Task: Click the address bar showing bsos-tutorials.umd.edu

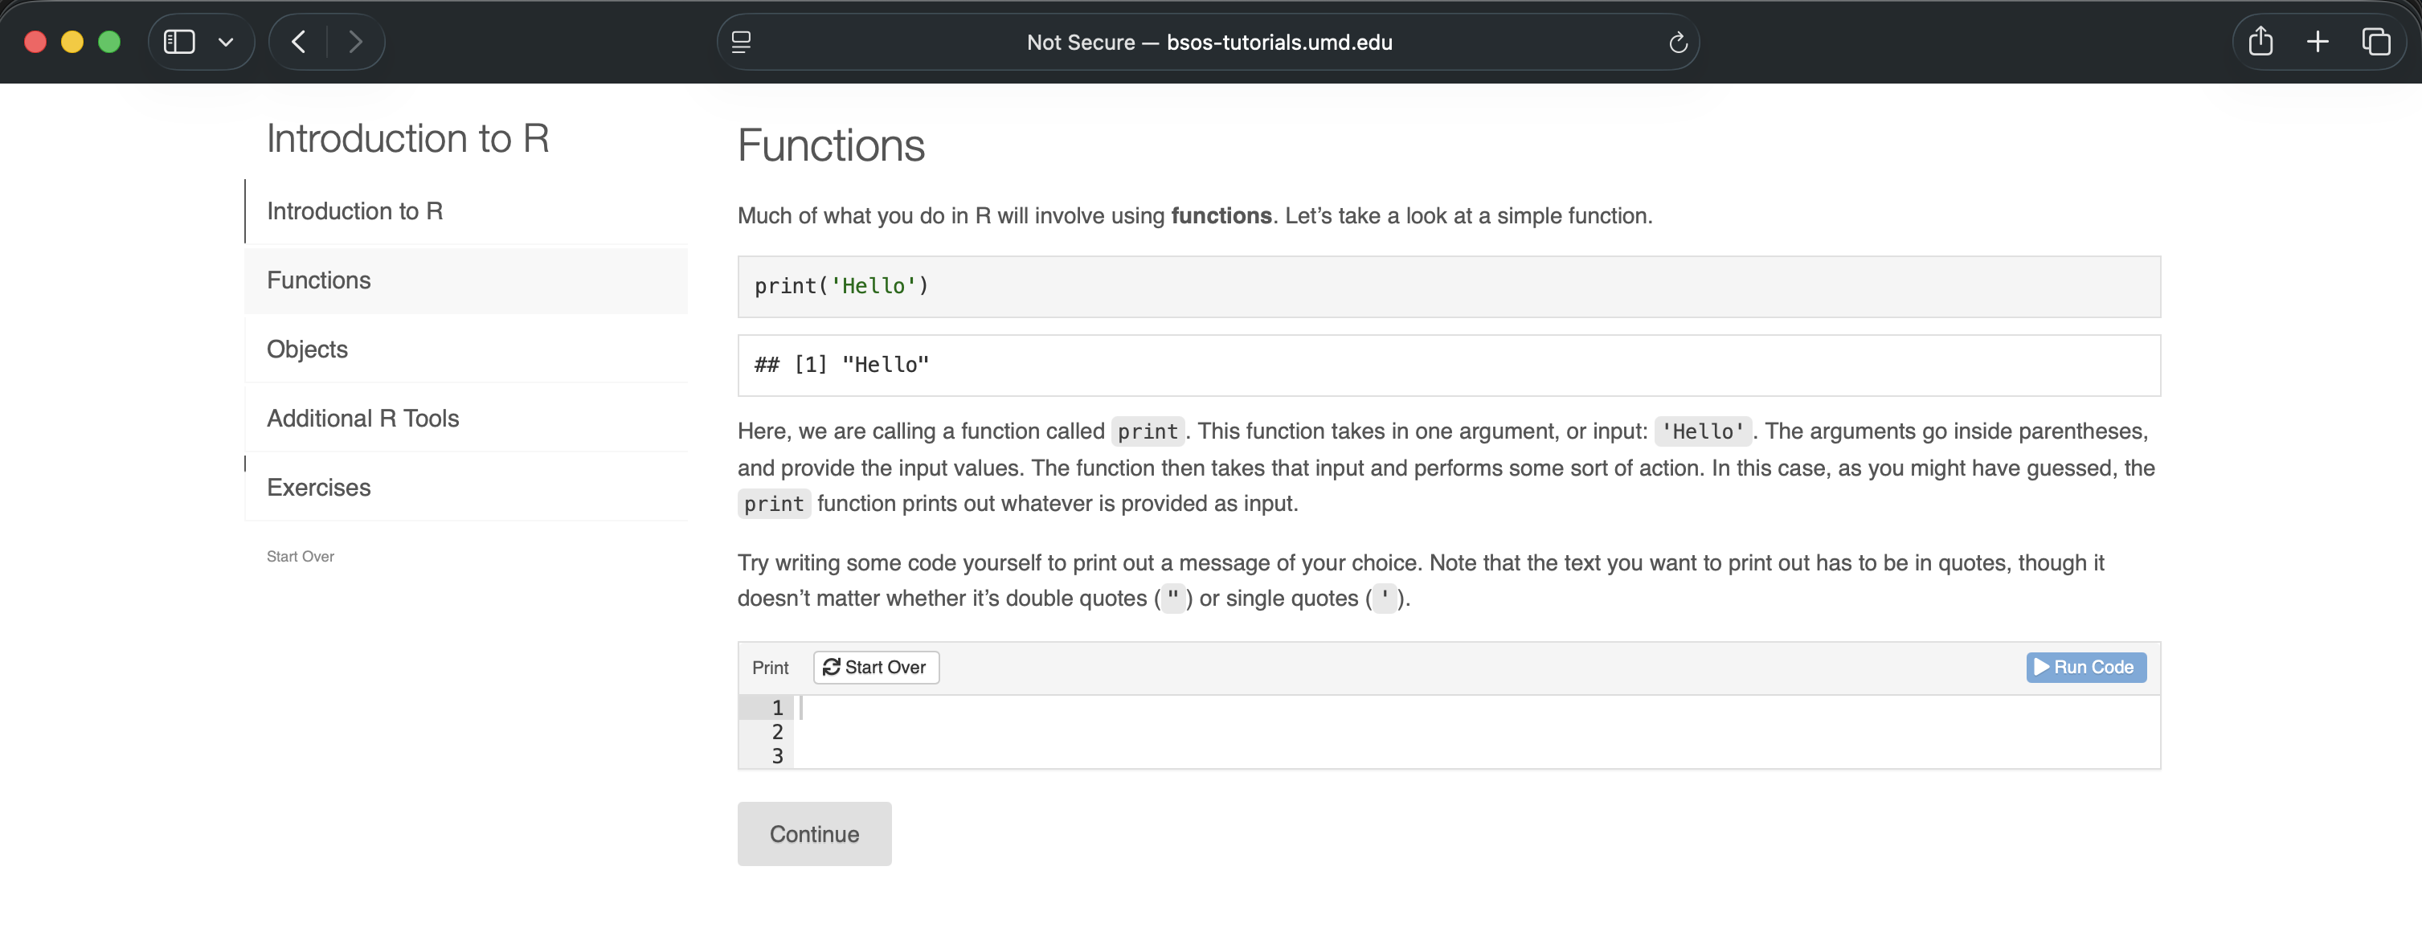Action: [x=1208, y=43]
